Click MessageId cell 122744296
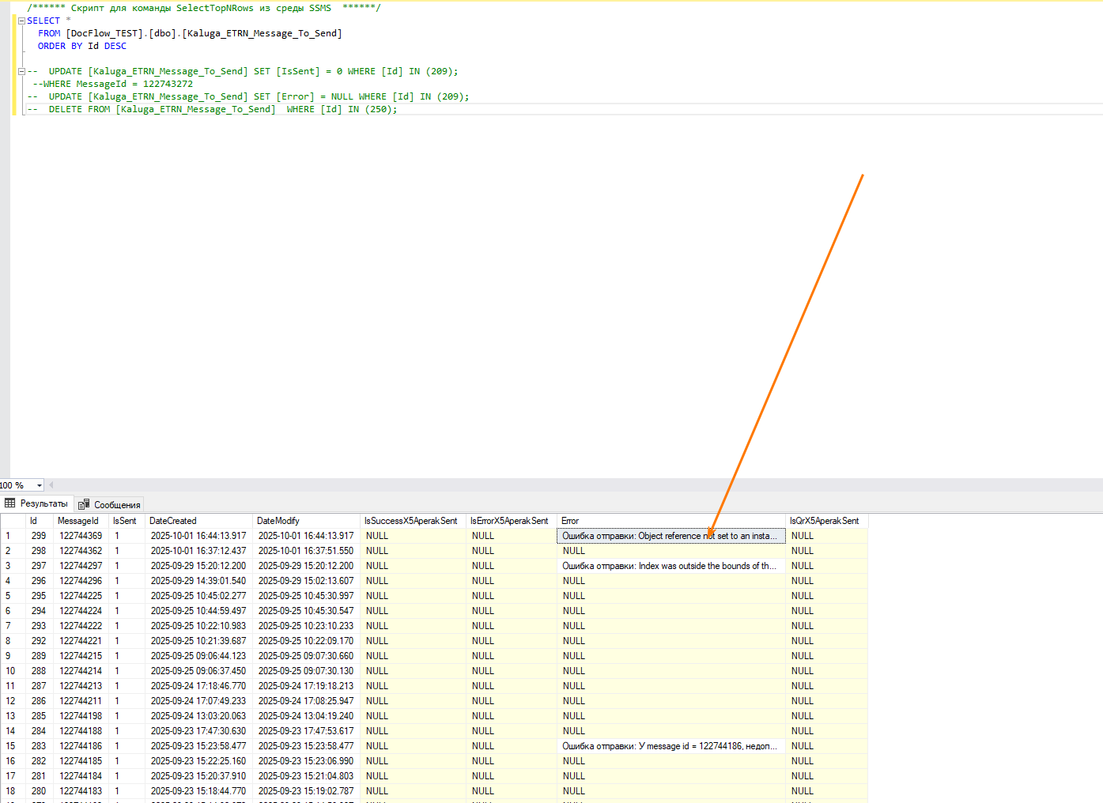The width and height of the screenshot is (1103, 803). 81,581
